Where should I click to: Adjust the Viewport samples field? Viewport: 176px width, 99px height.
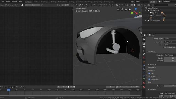170,61
